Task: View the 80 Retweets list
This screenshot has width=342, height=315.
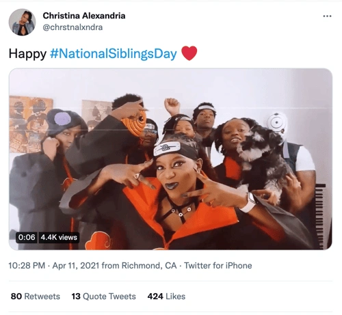Action: [x=36, y=297]
